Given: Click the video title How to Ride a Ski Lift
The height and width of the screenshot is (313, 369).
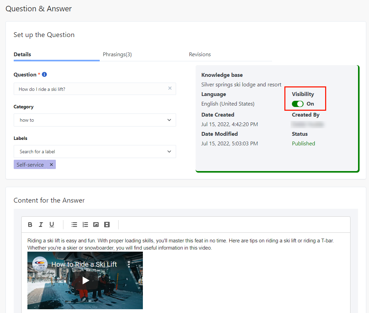Looking at the screenshot, I should 84,264.
